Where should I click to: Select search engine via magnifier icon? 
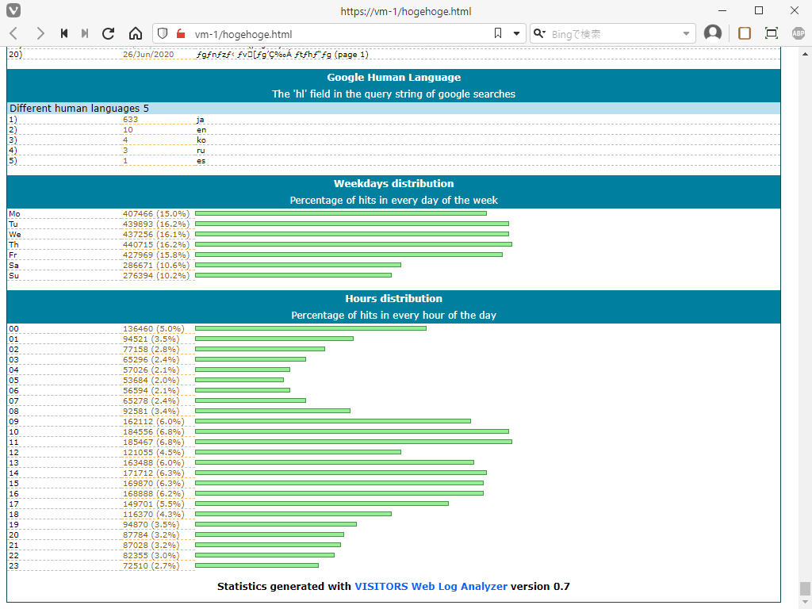tap(539, 33)
